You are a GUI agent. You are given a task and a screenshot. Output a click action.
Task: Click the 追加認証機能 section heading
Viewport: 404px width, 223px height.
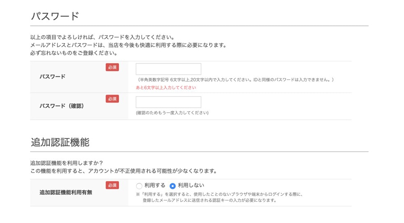(60, 142)
